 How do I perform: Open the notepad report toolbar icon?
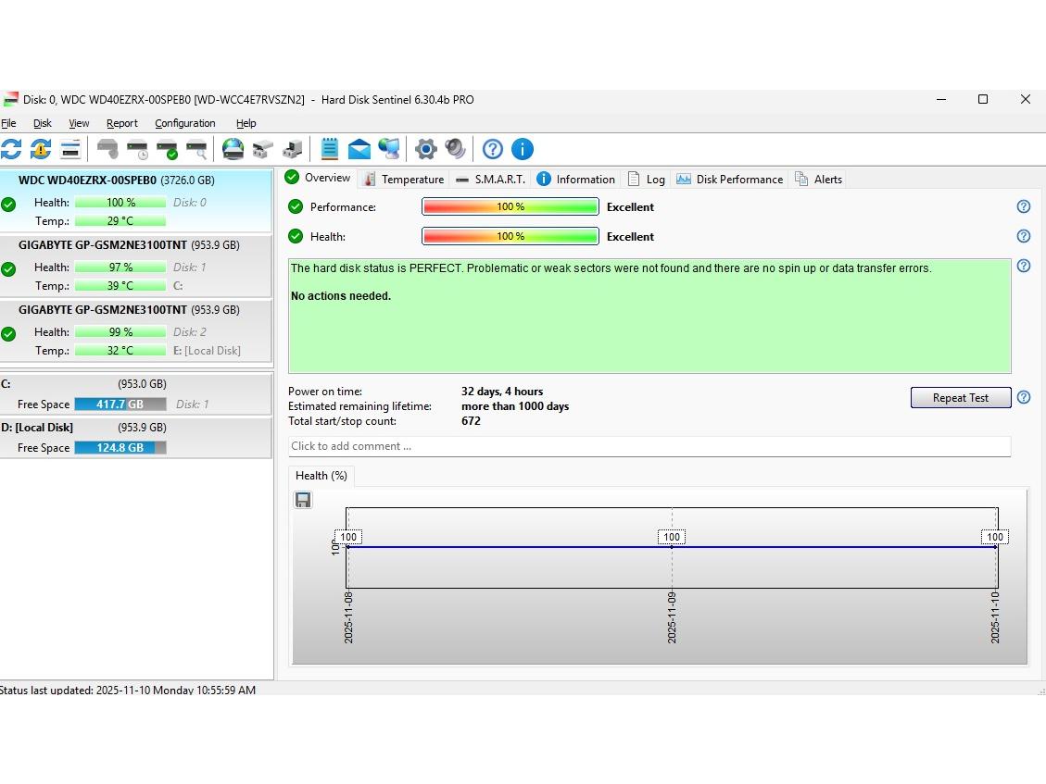[330, 149]
